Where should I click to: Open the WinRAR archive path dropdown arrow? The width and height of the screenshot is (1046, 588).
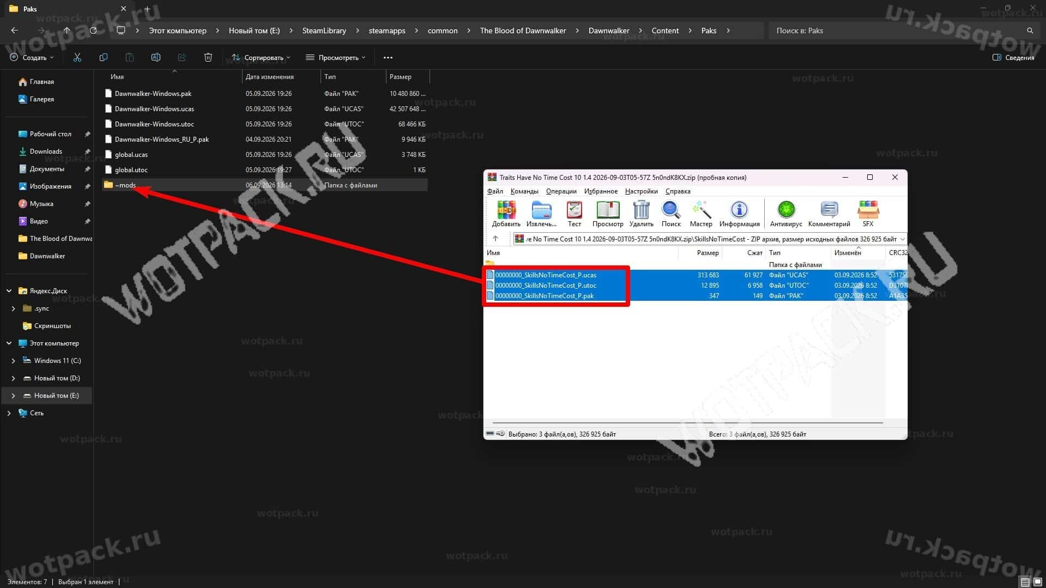[x=903, y=239]
